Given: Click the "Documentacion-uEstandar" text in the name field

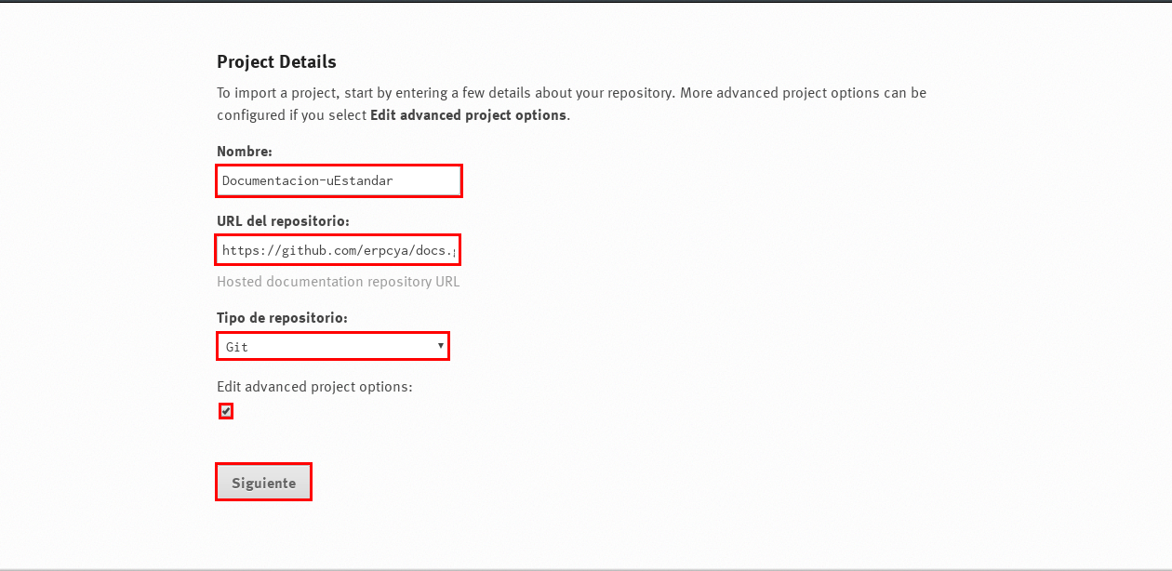Looking at the screenshot, I should [307, 180].
